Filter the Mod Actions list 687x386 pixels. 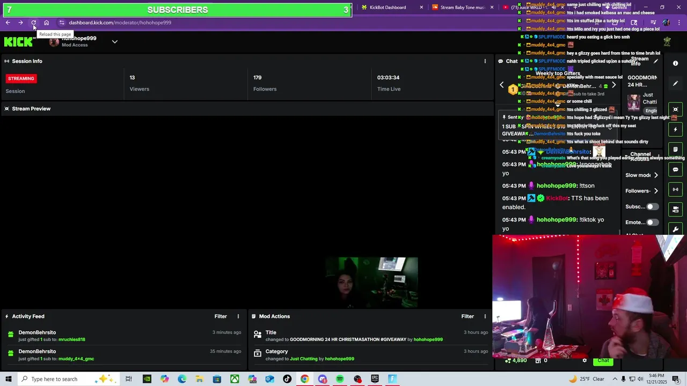click(x=467, y=316)
